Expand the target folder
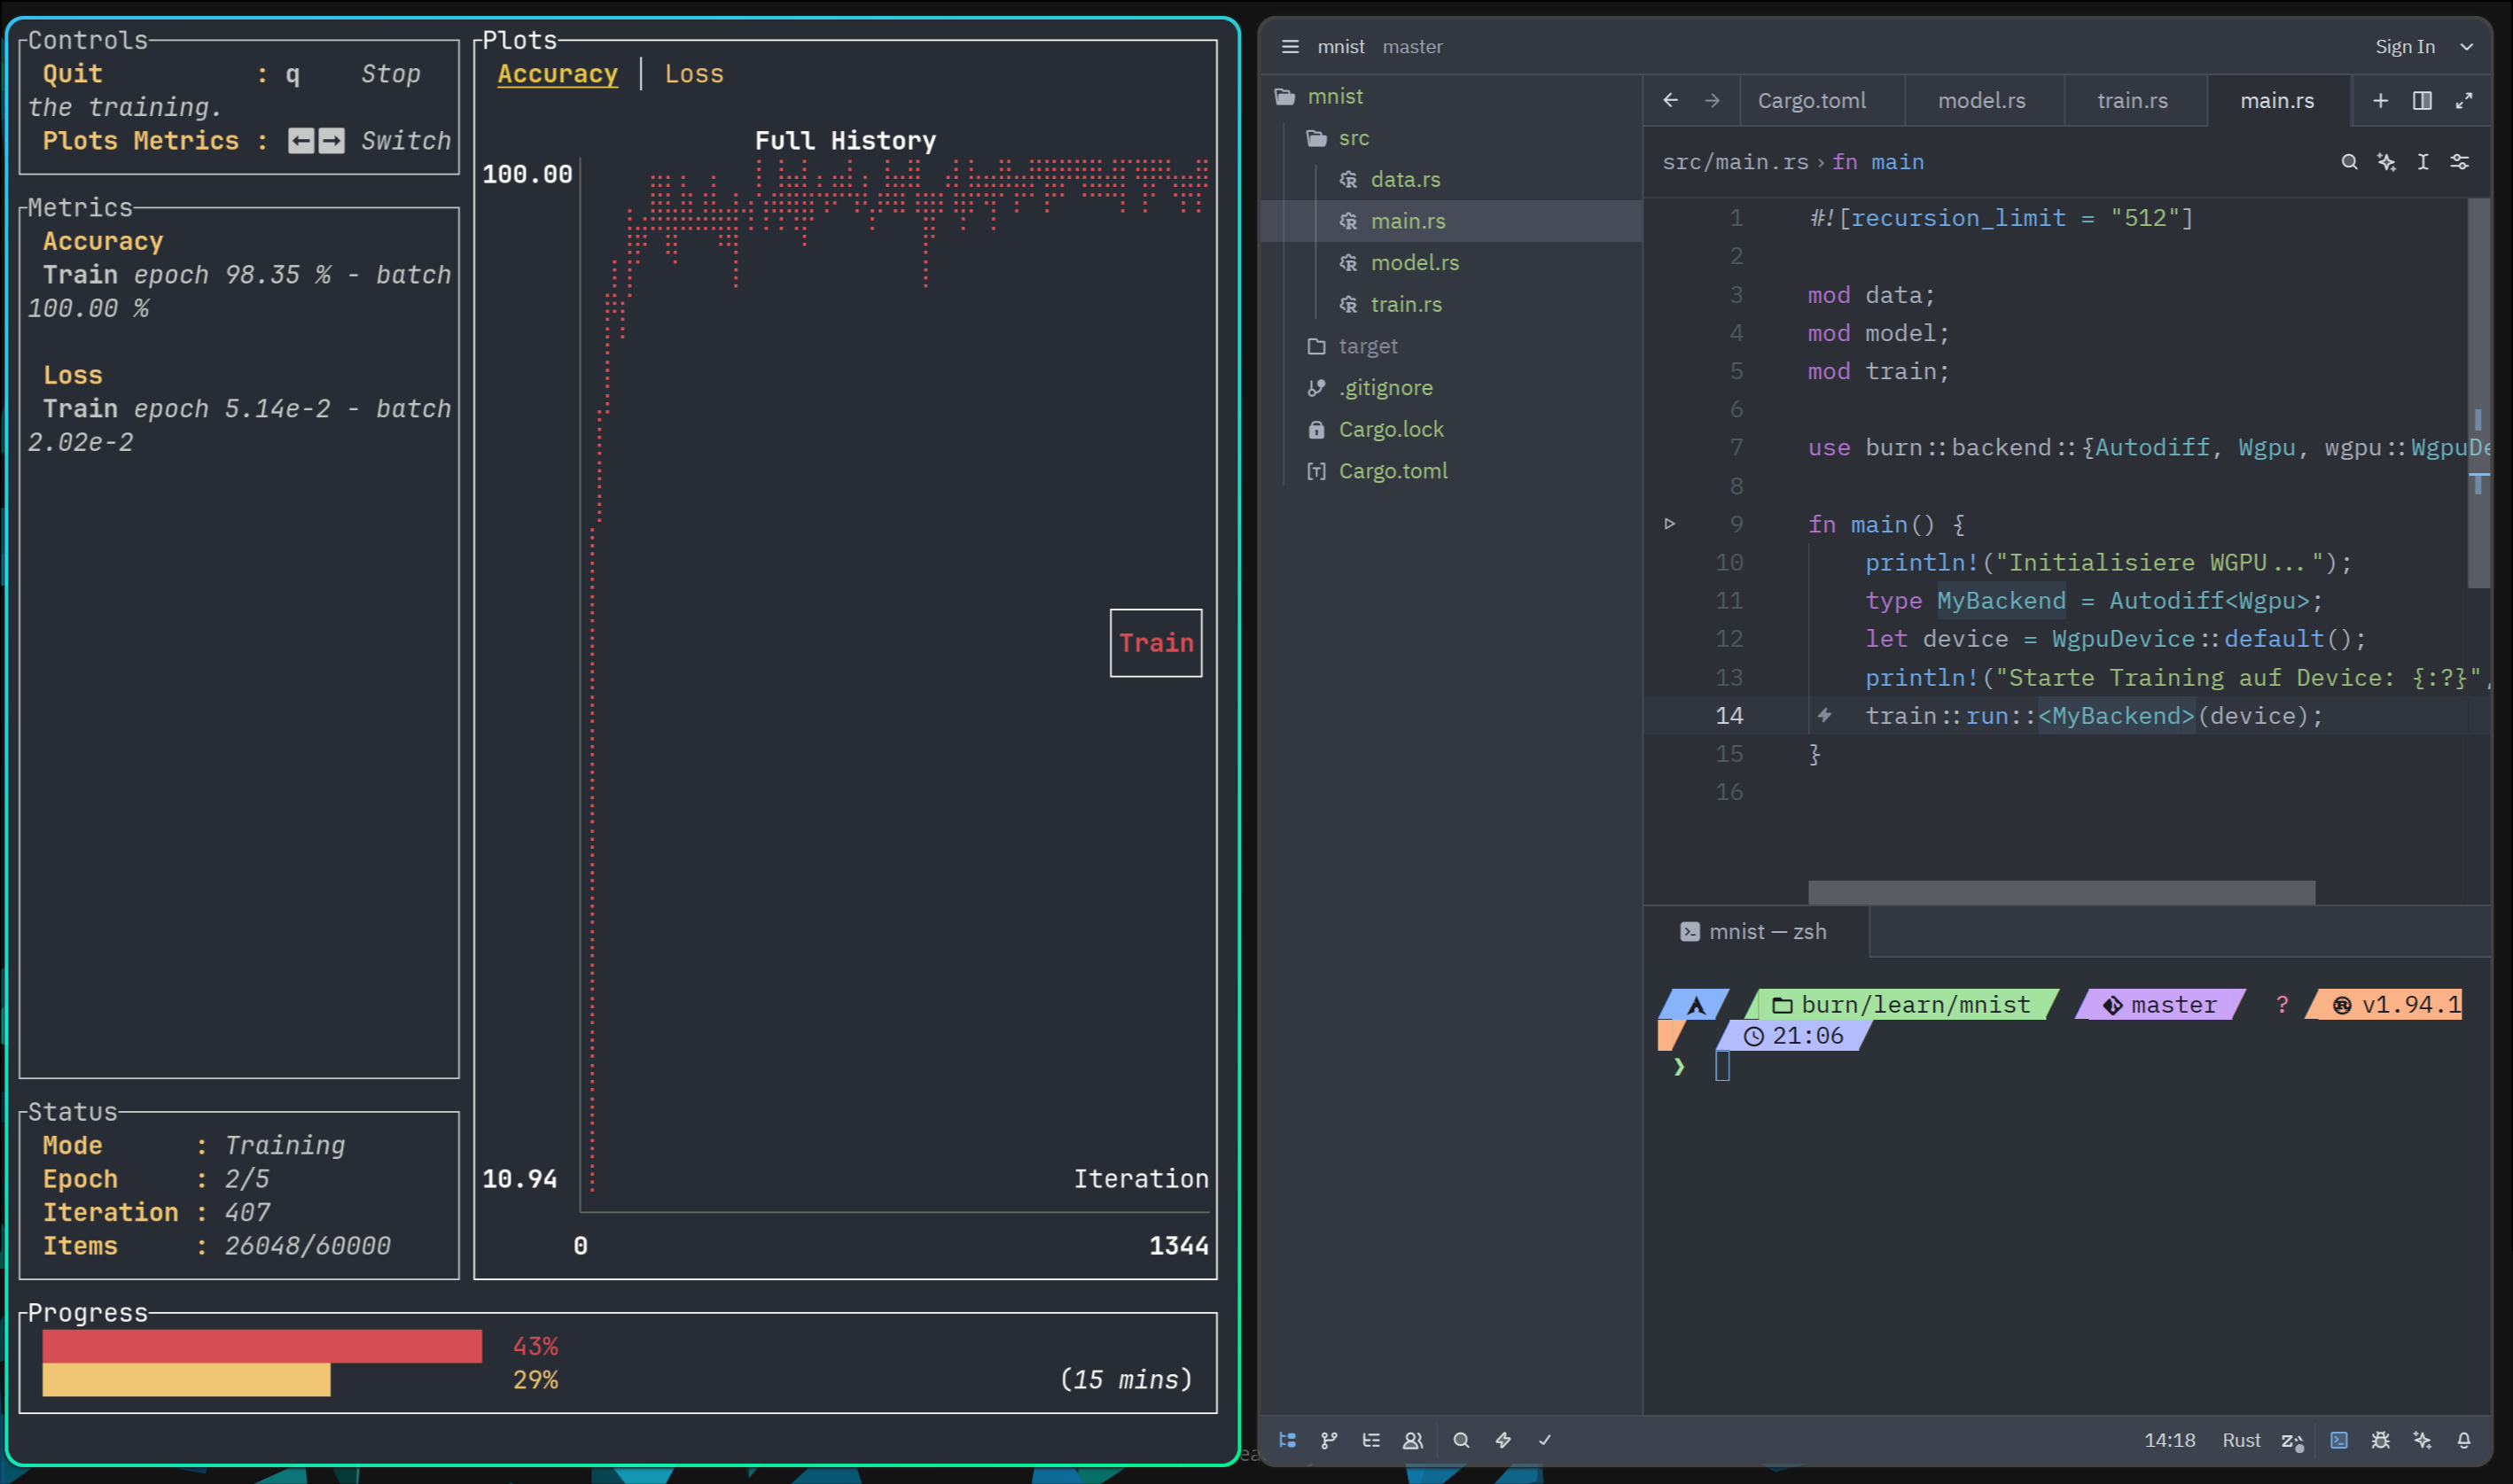This screenshot has height=1484, width=2513. click(x=1368, y=346)
